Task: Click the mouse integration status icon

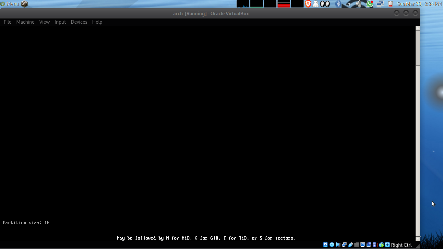Action: (381, 245)
